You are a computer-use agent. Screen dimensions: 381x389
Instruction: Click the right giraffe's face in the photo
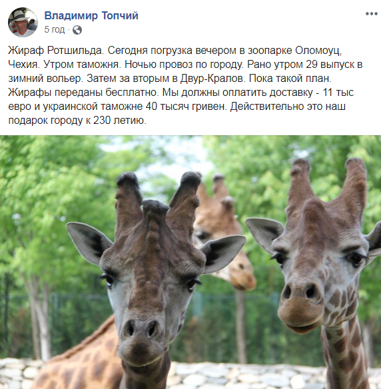click(320, 273)
